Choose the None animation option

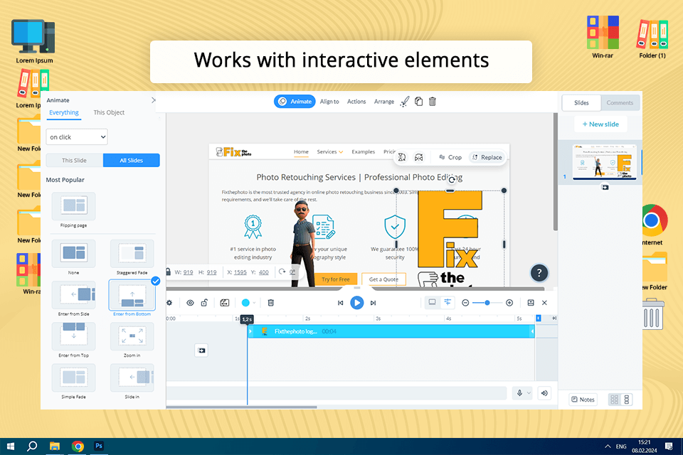point(73,253)
